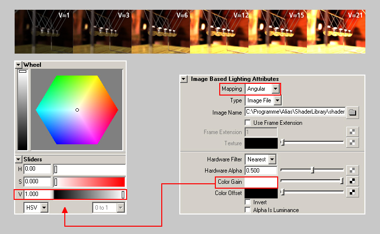Check Alpha Is Luminance option
Viewport: 380px width, 234px height.
point(247,210)
